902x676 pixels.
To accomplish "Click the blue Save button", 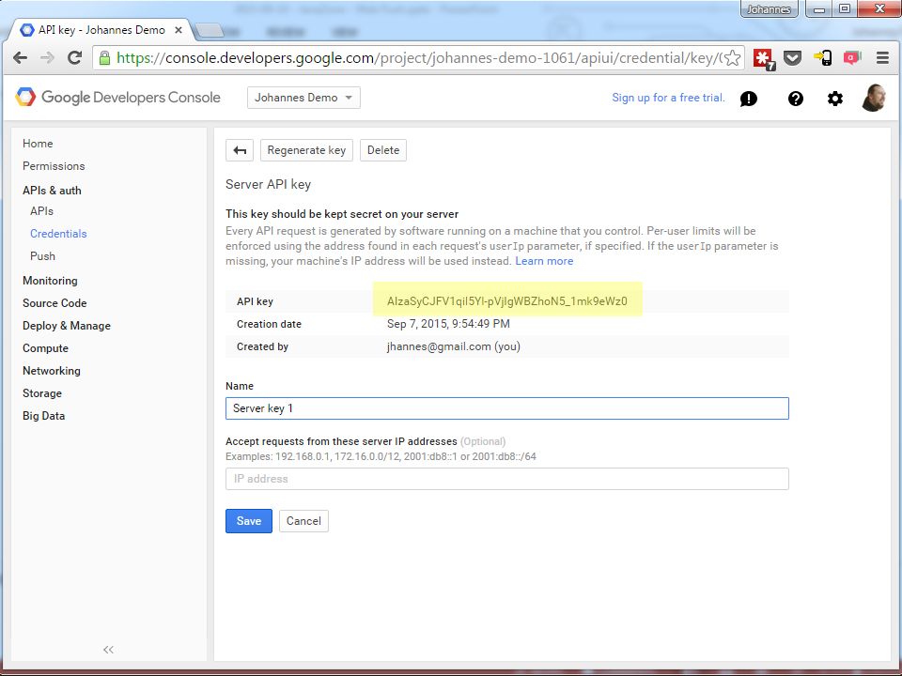I will pos(248,521).
